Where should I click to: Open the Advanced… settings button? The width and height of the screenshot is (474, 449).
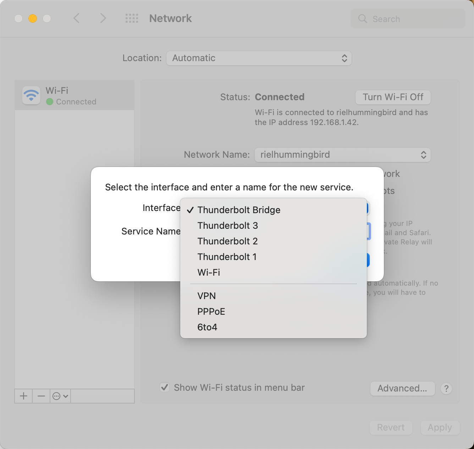[x=402, y=388]
